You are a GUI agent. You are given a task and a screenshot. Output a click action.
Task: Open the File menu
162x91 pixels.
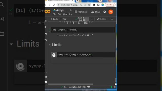54,14
